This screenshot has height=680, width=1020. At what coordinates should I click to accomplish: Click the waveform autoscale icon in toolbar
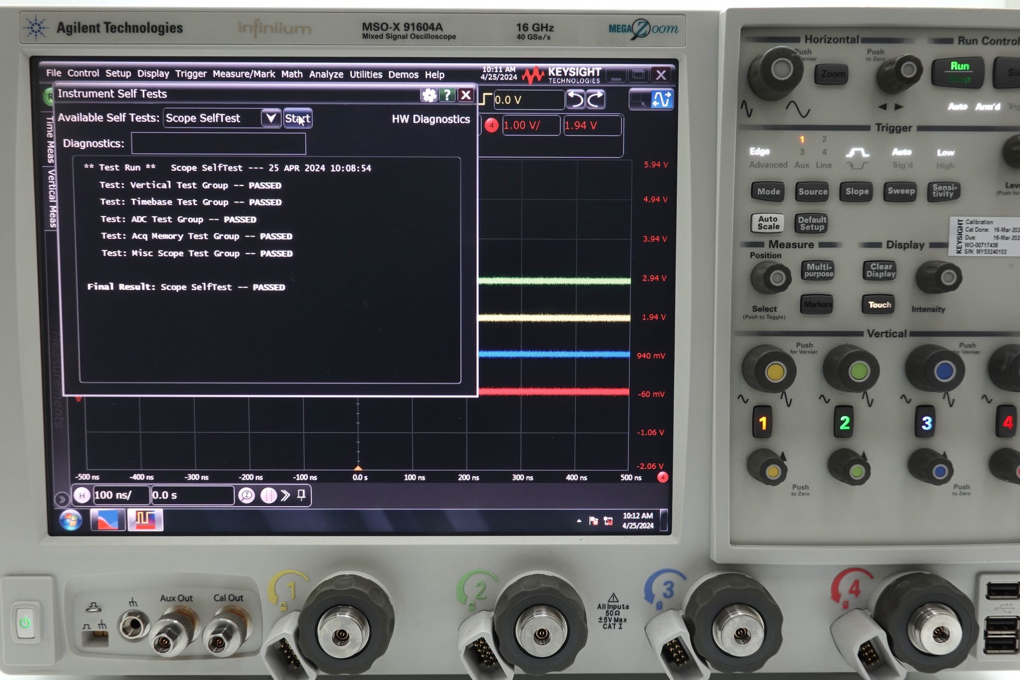[x=662, y=99]
